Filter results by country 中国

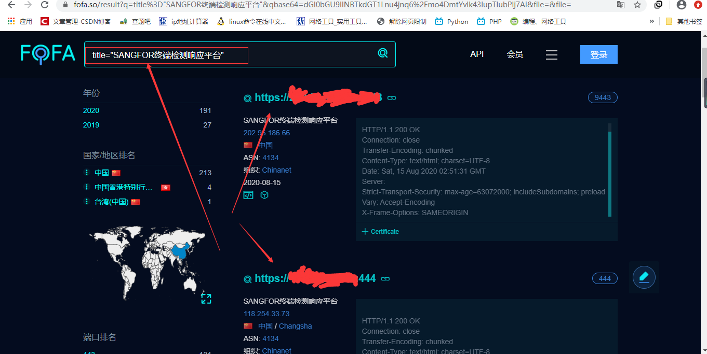pyautogui.click(x=102, y=173)
